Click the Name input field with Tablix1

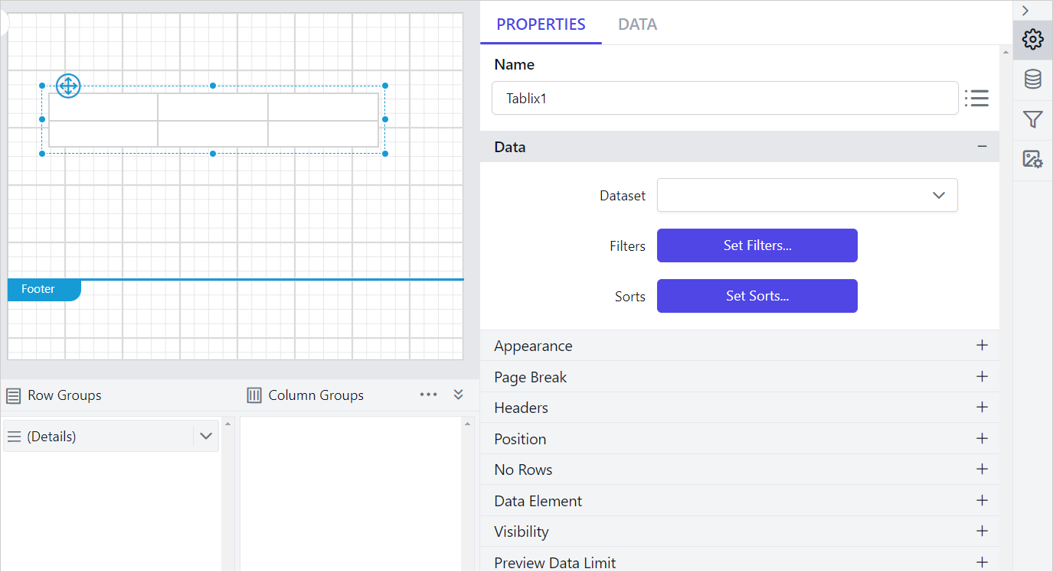724,98
